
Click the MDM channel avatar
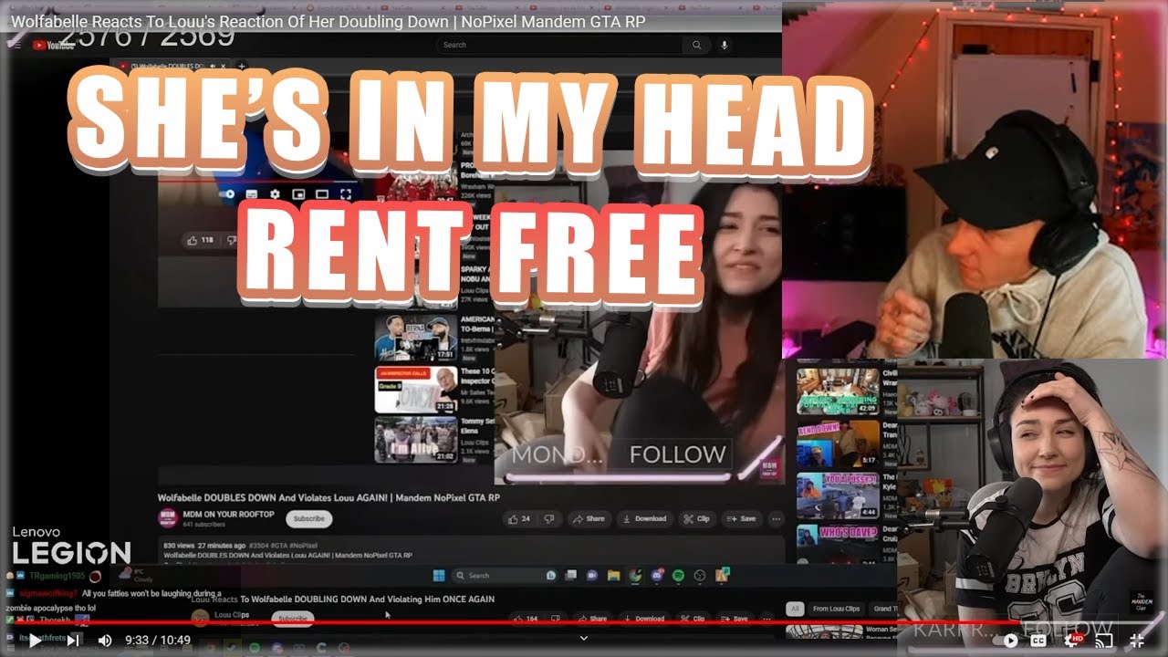point(168,518)
